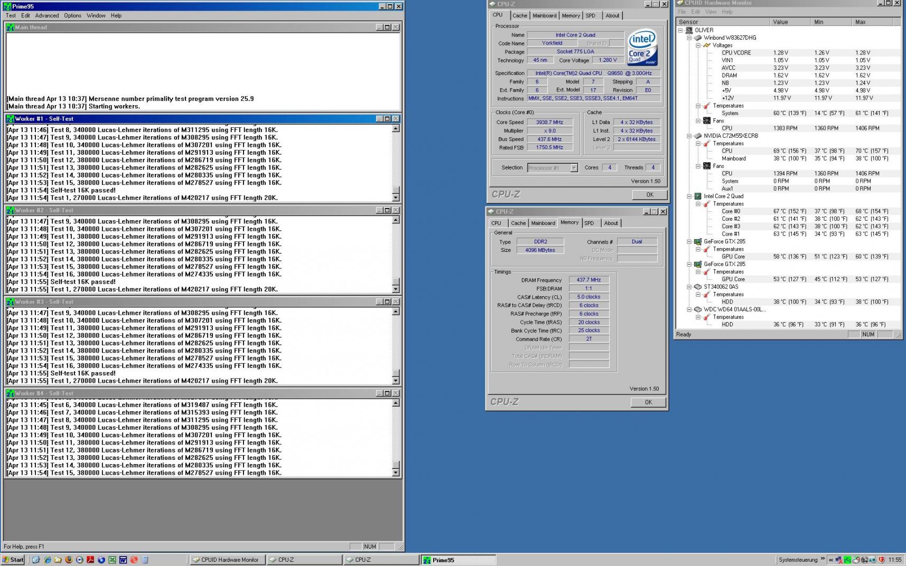Click the Worker #3 scrollbar thumb
Viewport: 906px width, 566px height.
(396, 373)
